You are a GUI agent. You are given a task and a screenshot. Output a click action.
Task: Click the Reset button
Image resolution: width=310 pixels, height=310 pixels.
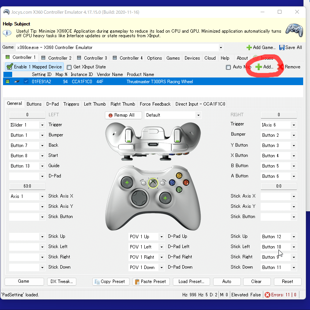pyautogui.click(x=288, y=282)
